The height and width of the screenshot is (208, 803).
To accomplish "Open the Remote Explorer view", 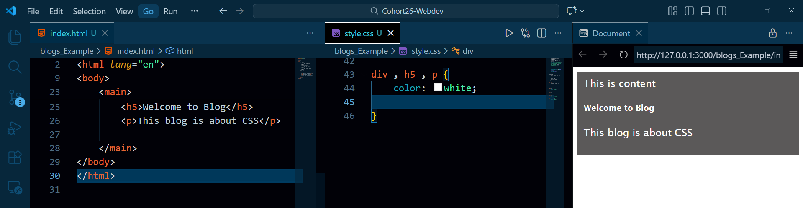I will [15, 188].
